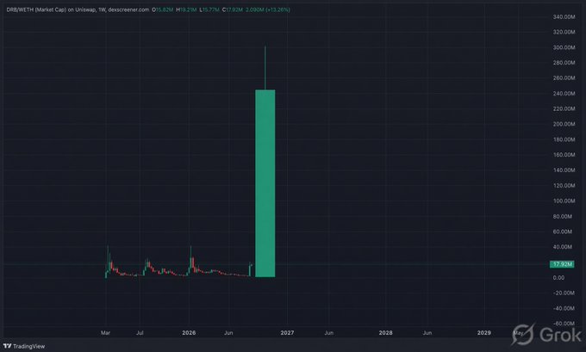Click the change value 2.090M (+13.26%)
Screen dimensions: 586x352
[x=268, y=9]
